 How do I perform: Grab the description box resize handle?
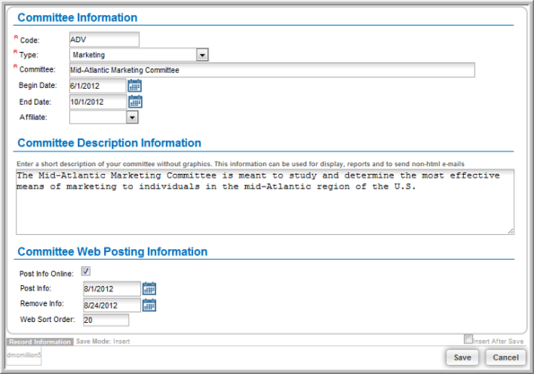[x=511, y=231]
